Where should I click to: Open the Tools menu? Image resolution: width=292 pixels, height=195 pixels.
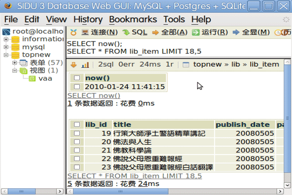click(174, 19)
